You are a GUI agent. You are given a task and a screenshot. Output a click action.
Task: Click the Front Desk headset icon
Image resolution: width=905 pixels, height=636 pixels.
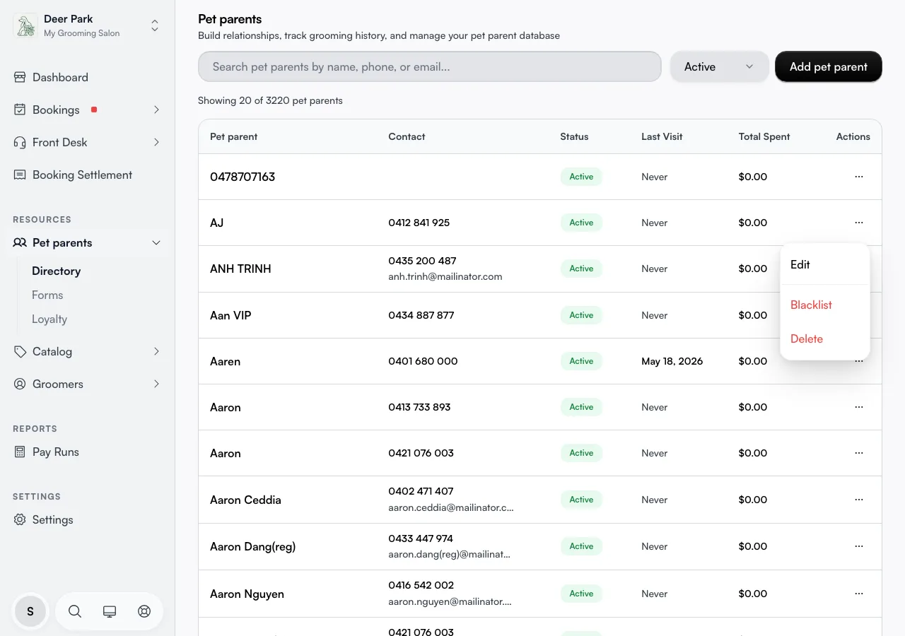(20, 142)
